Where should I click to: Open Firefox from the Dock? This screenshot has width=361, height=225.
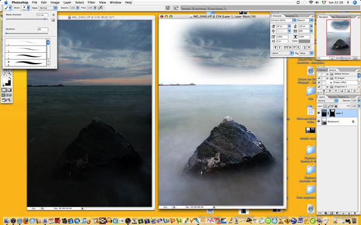(26, 221)
